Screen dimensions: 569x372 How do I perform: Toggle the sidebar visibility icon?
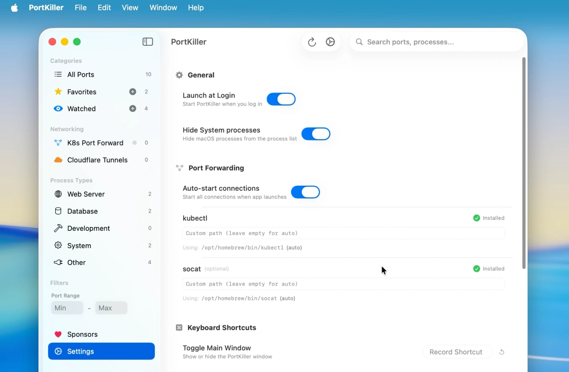(148, 42)
